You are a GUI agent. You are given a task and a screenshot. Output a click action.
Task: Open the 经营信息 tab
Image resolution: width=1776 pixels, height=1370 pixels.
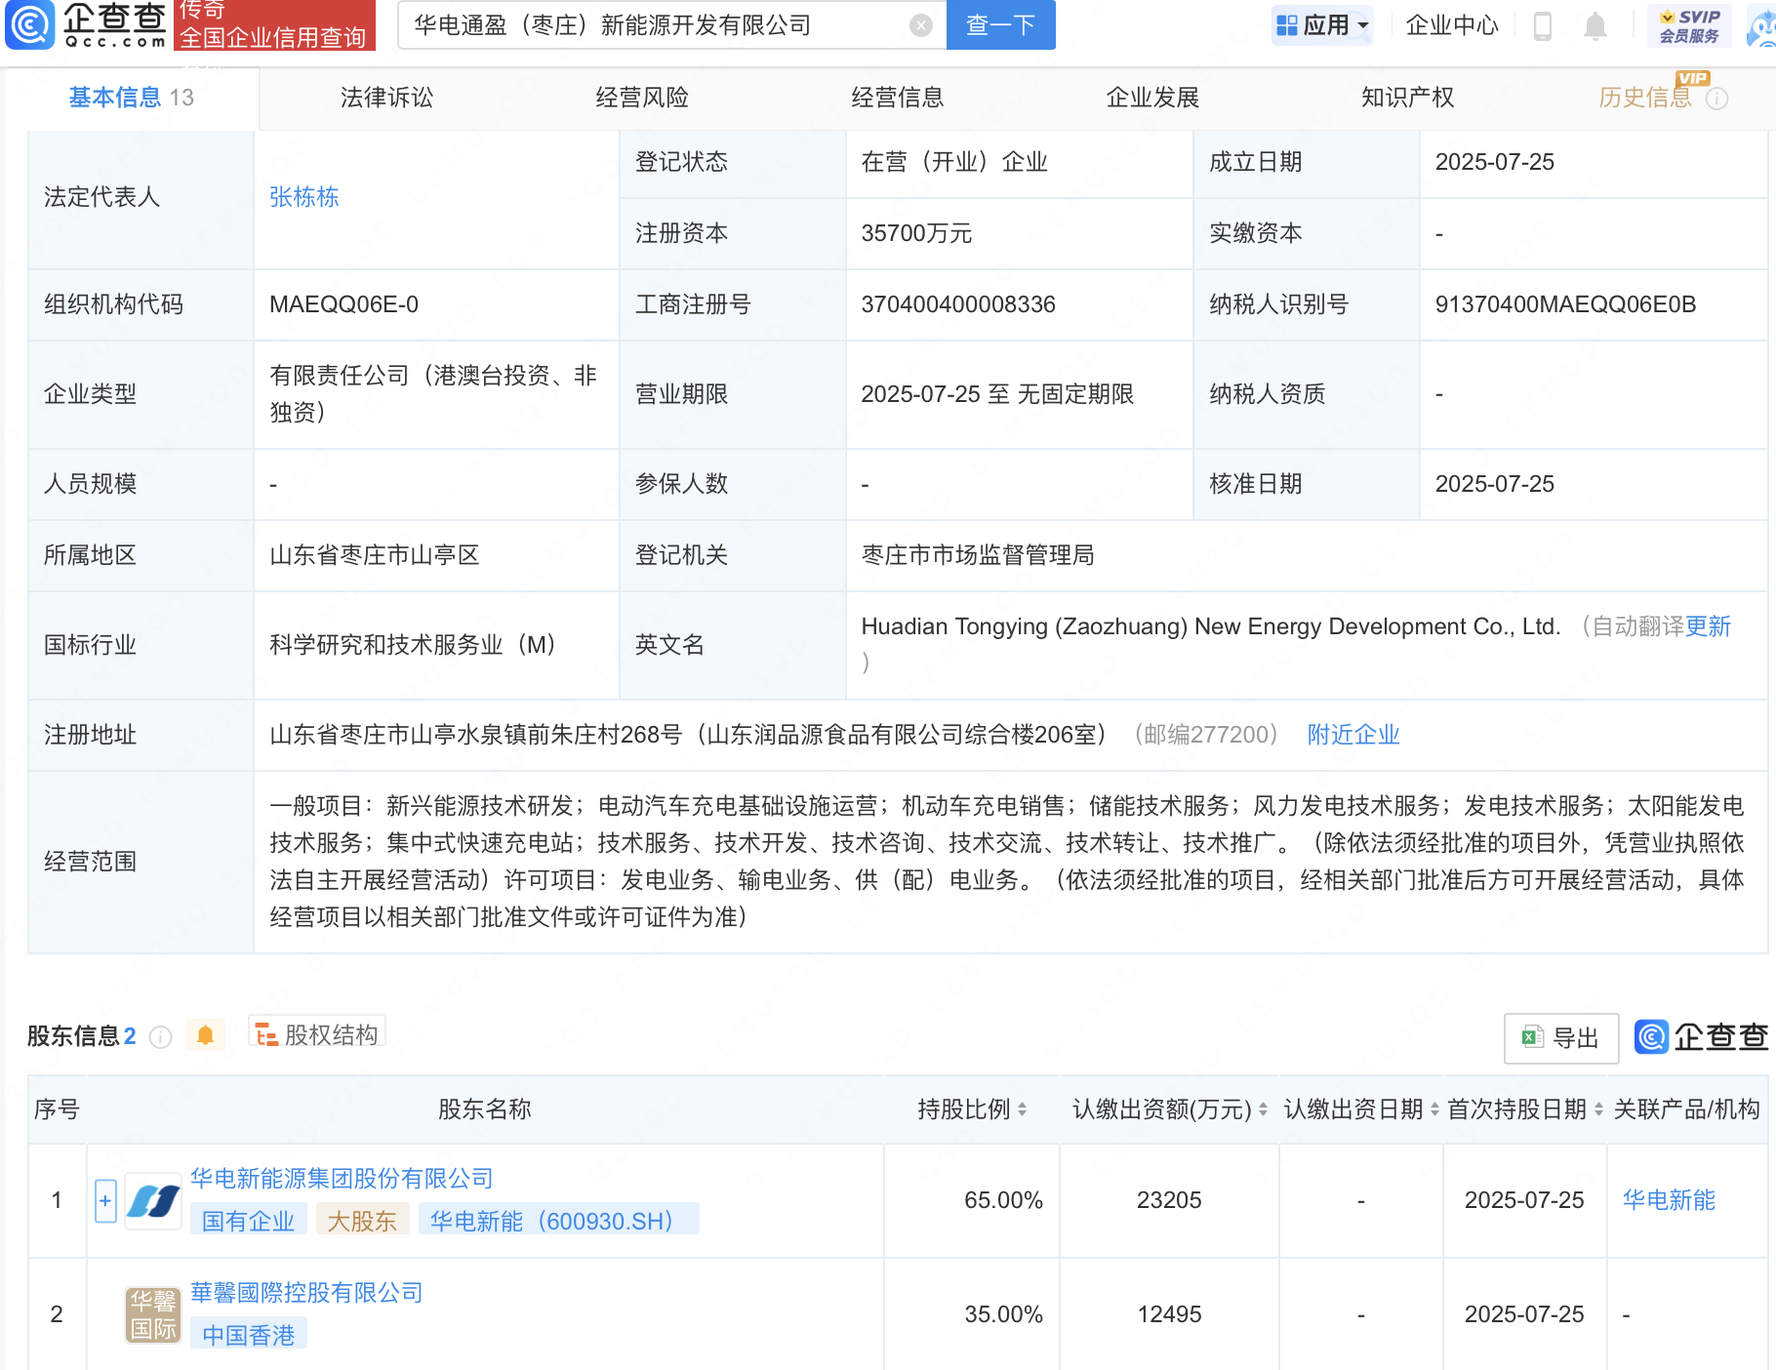click(x=898, y=98)
